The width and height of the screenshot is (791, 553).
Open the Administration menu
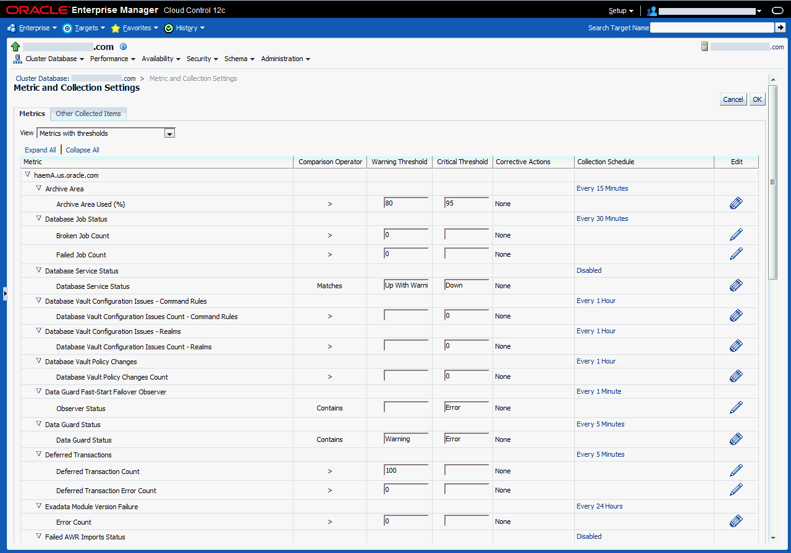286,59
